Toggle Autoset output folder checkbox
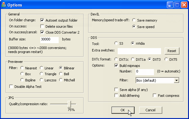 [42, 20]
